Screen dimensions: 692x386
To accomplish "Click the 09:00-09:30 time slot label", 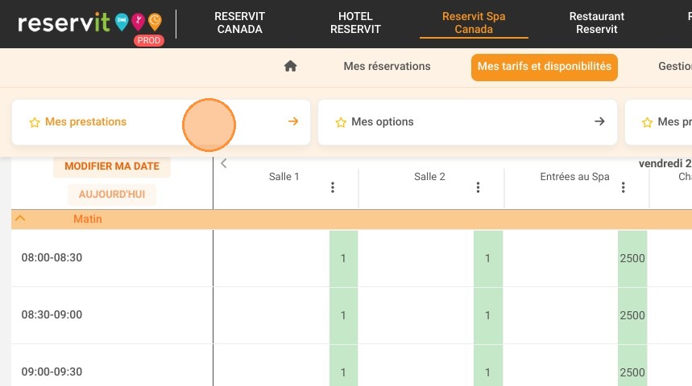I will click(x=52, y=372).
